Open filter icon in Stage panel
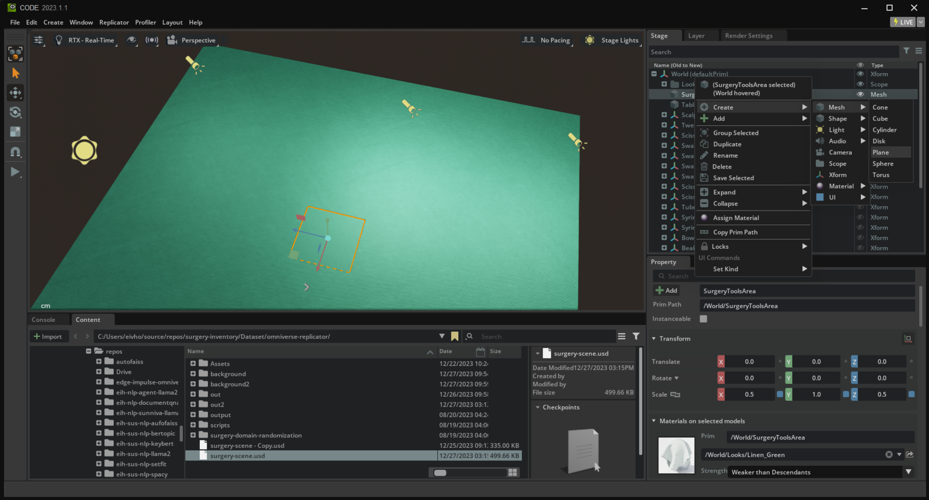The width and height of the screenshot is (929, 500). point(906,51)
